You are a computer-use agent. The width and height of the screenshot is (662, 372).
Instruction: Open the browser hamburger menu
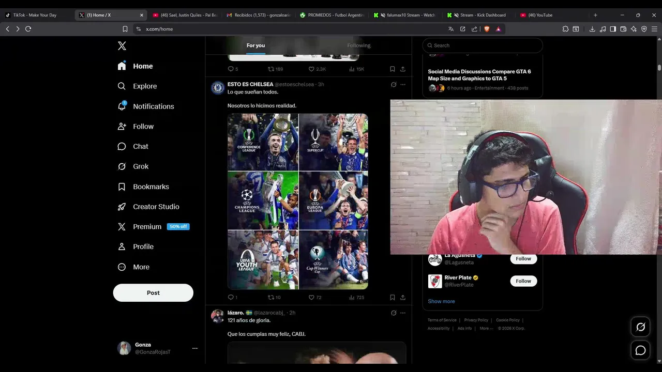[x=654, y=29]
